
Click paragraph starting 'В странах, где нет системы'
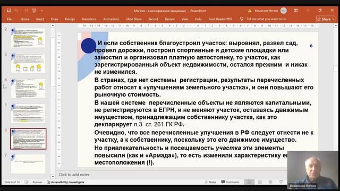(204, 87)
